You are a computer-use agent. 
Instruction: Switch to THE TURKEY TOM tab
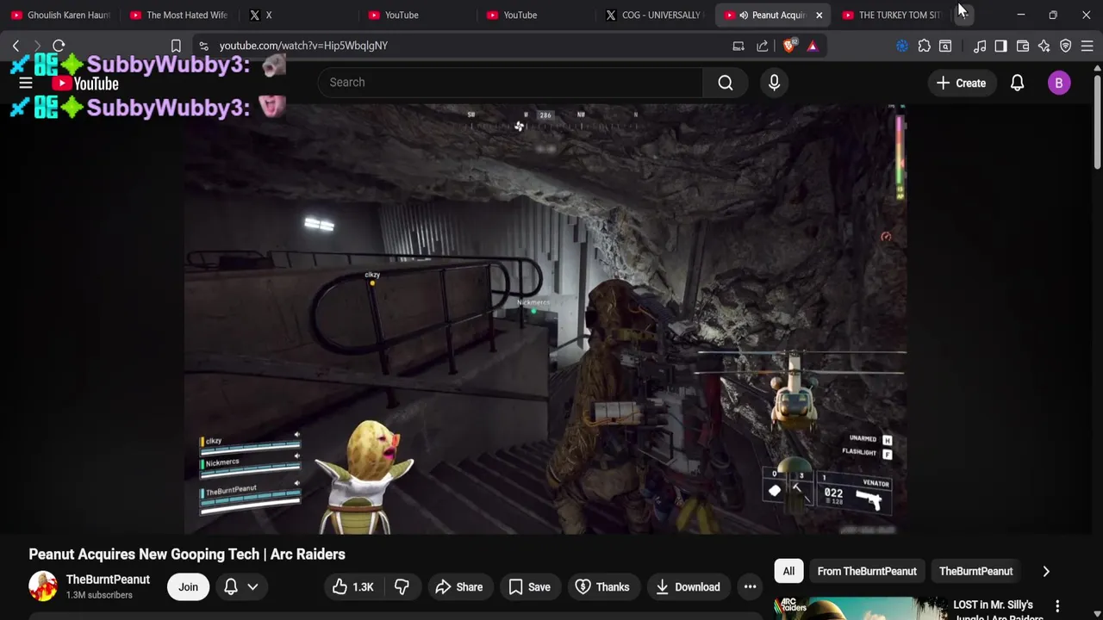pos(893,15)
